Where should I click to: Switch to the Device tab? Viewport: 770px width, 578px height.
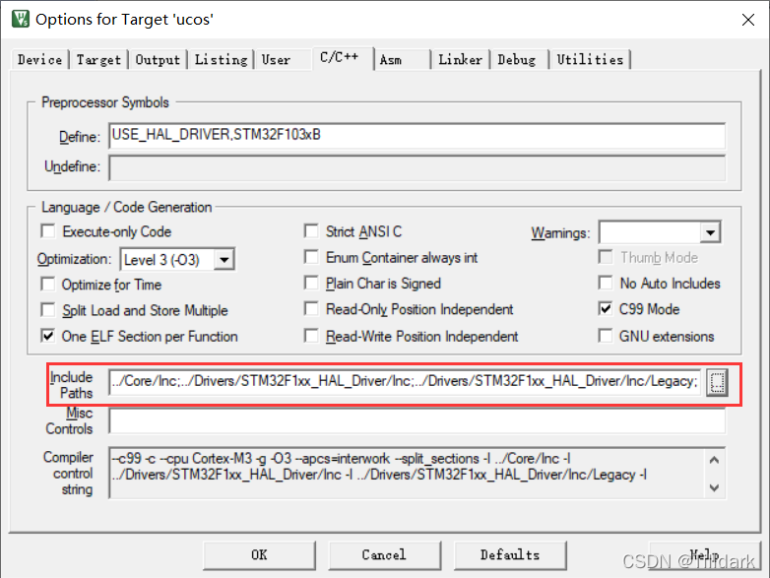(x=39, y=60)
